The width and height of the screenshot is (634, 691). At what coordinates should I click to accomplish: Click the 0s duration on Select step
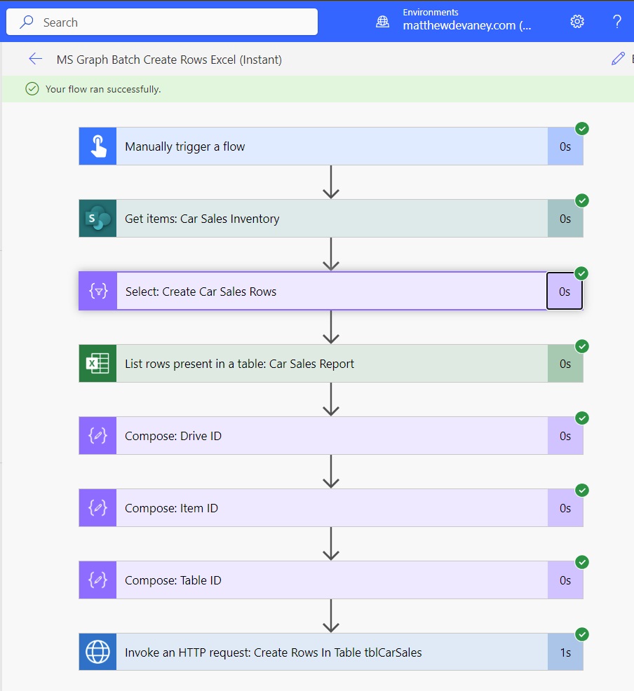565,292
